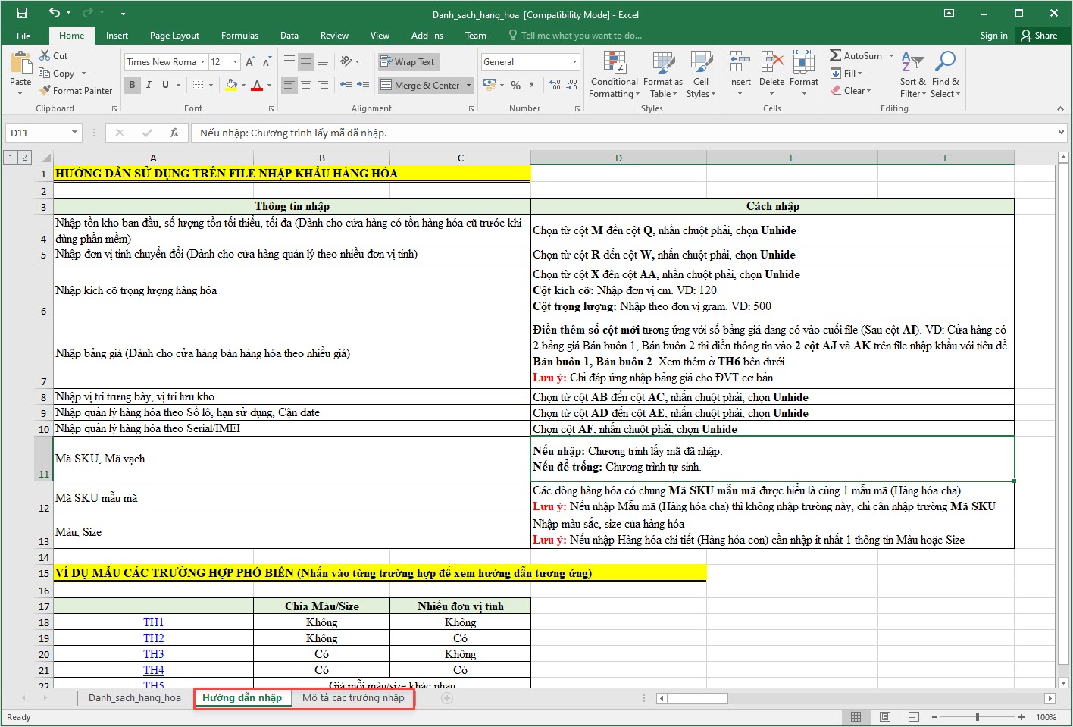1073x727 pixels.
Task: Click the Merge & Center icon
Action: pyautogui.click(x=386, y=85)
